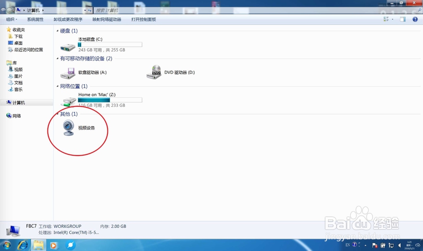The image size is (423, 251).
Task: Click WORKGROUP in details pane
Action: coord(67,226)
